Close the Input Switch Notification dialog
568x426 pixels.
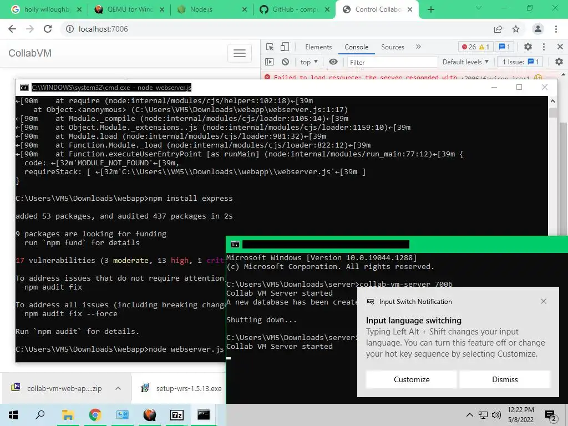(544, 301)
